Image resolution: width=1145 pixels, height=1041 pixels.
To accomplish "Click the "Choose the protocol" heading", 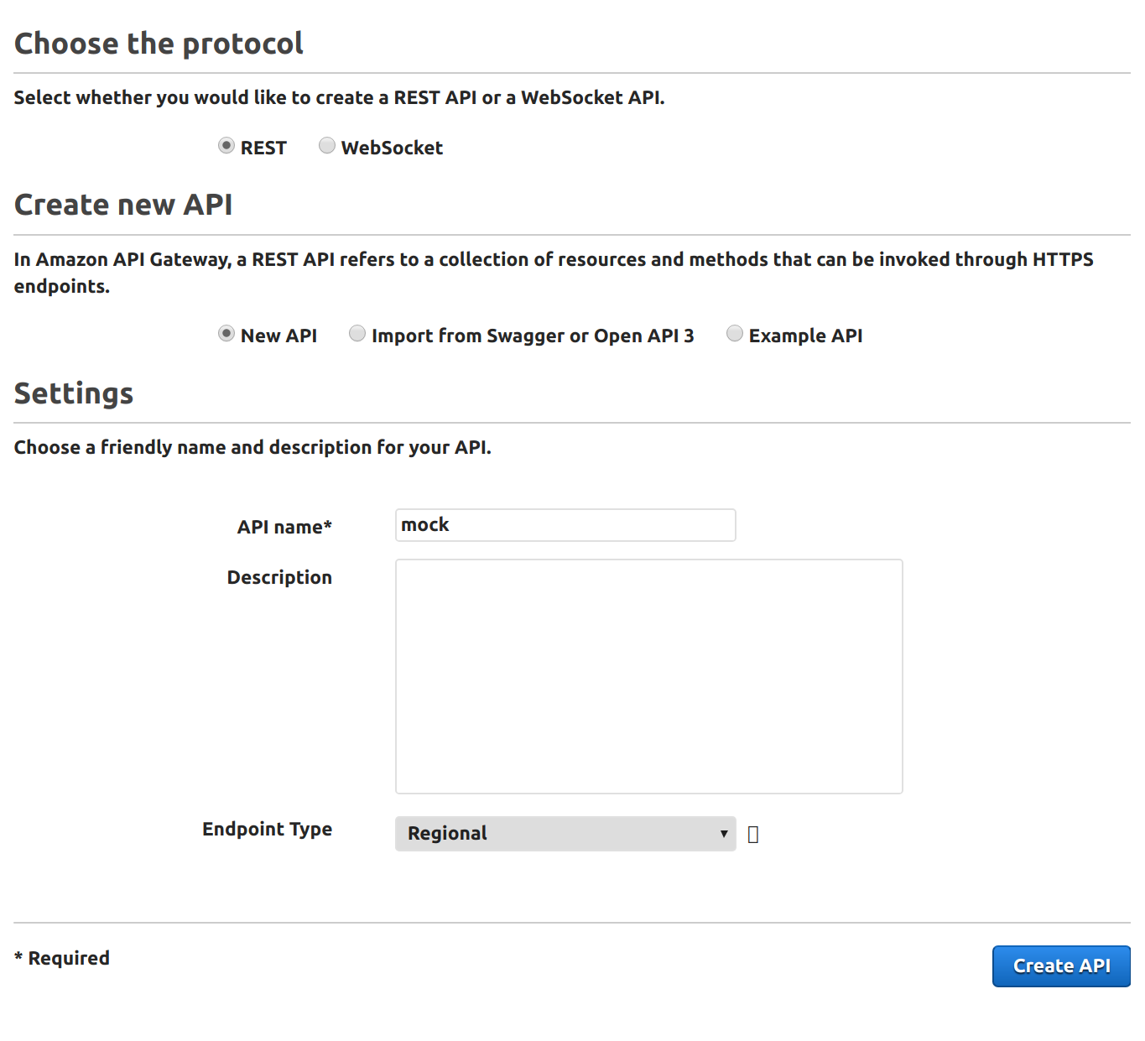I will pyautogui.click(x=159, y=44).
